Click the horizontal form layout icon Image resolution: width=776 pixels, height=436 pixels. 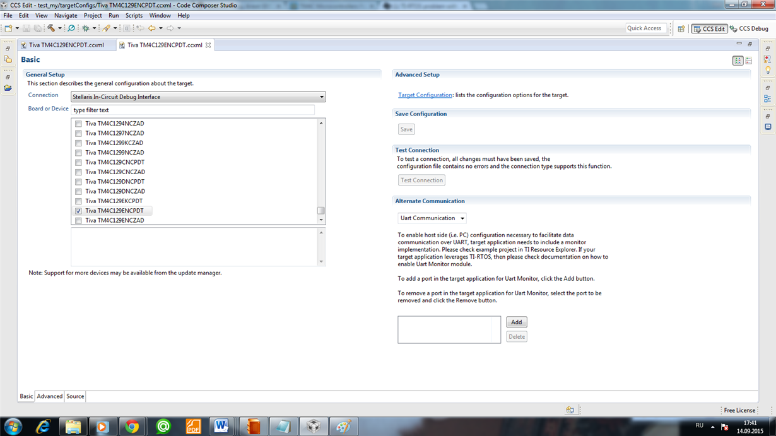[738, 61]
